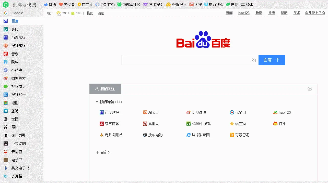Open 学术 top navigation link
This screenshot has width=328, height=183.
point(297,13)
